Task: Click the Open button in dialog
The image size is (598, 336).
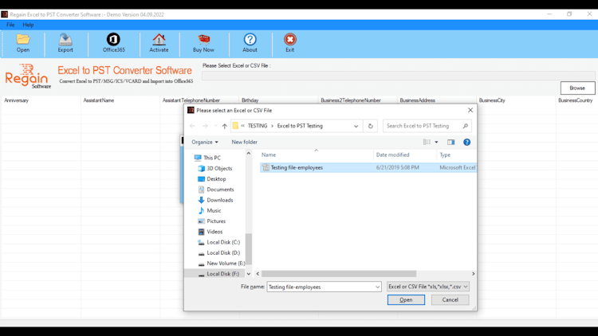Action: pos(406,300)
